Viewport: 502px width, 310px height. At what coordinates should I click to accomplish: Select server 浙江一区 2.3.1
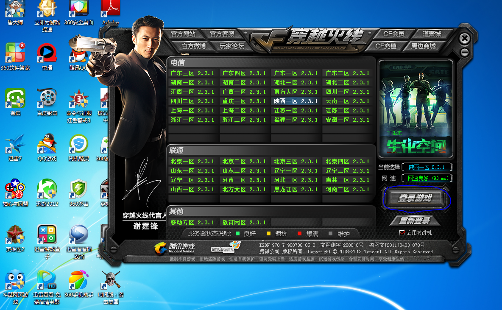point(192,120)
